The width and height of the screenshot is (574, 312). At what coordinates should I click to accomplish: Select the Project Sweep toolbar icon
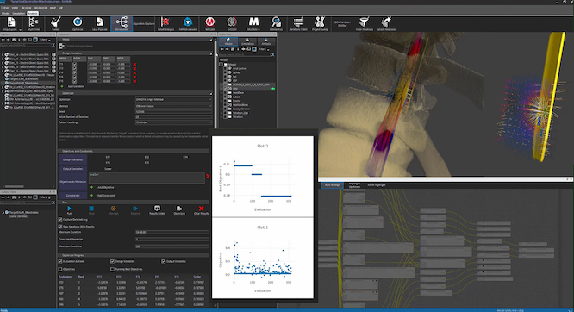(320, 22)
